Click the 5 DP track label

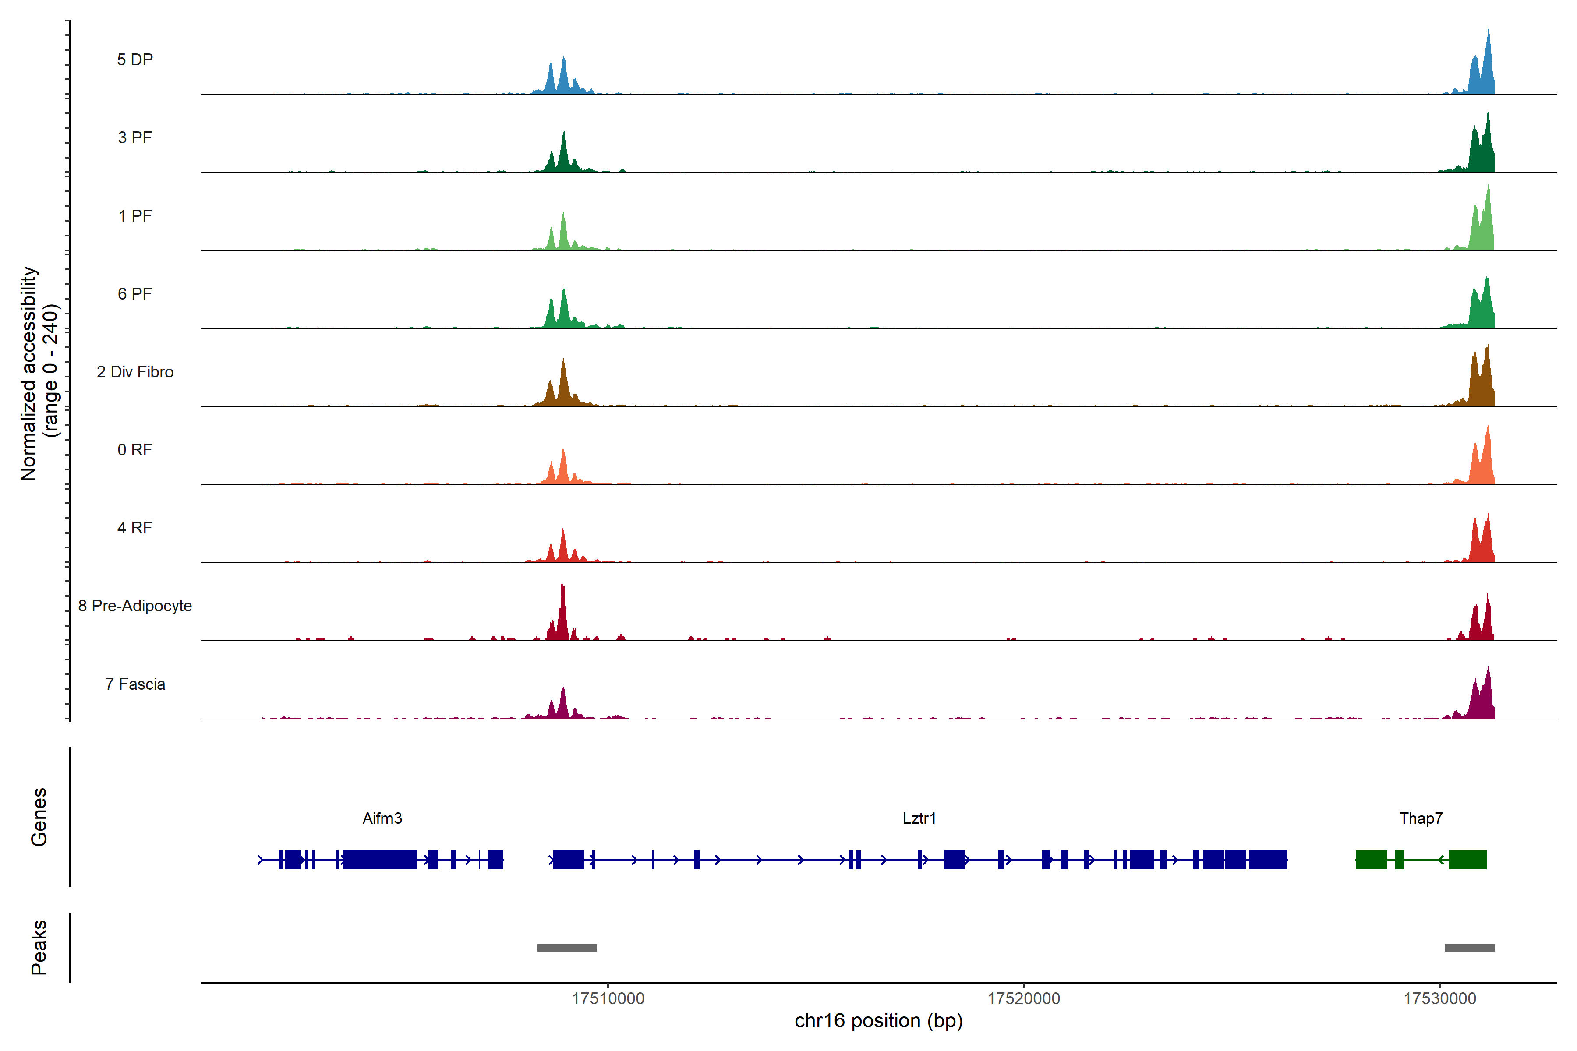[x=135, y=60]
